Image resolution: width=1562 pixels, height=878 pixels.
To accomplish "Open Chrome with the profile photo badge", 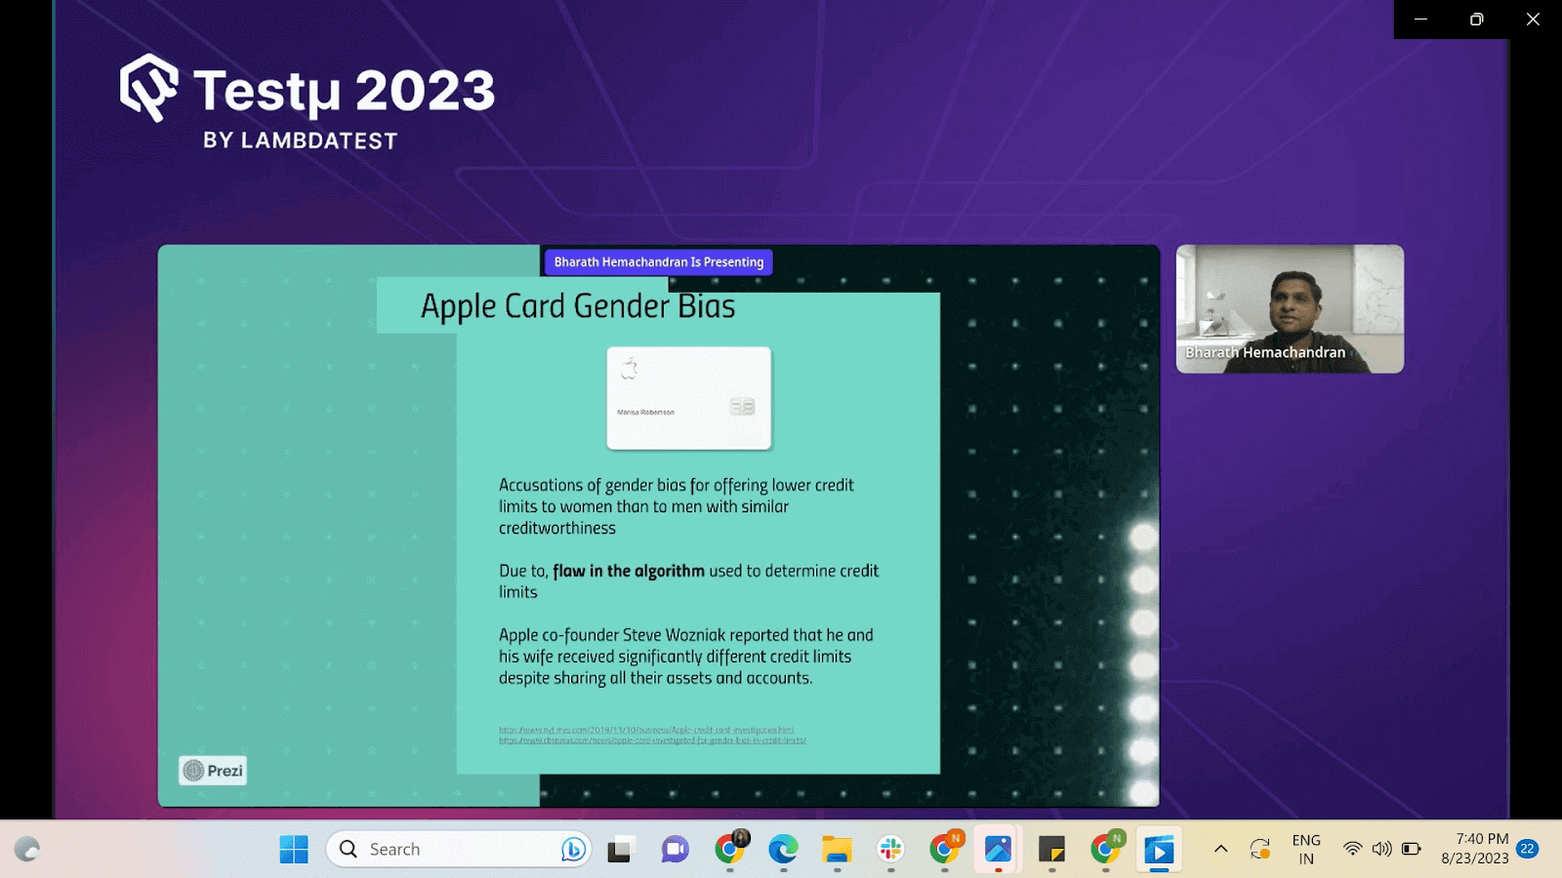I will tap(730, 849).
